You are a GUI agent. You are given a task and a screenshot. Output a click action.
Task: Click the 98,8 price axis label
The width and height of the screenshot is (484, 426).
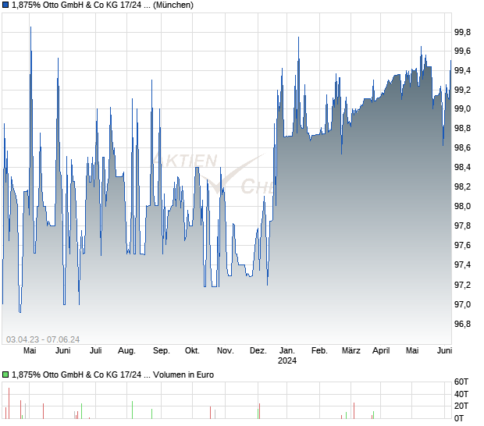point(462,128)
